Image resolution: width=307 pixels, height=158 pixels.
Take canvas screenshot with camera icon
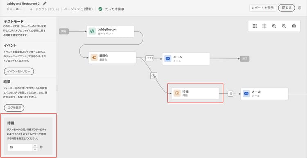(x=293, y=26)
